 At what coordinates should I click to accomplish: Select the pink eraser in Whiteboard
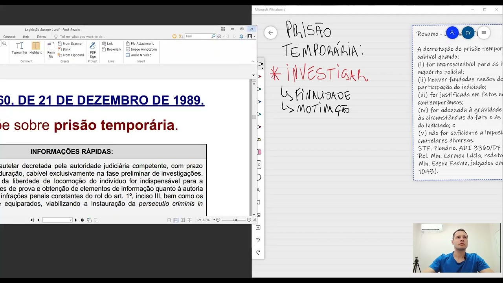pyautogui.click(x=259, y=152)
